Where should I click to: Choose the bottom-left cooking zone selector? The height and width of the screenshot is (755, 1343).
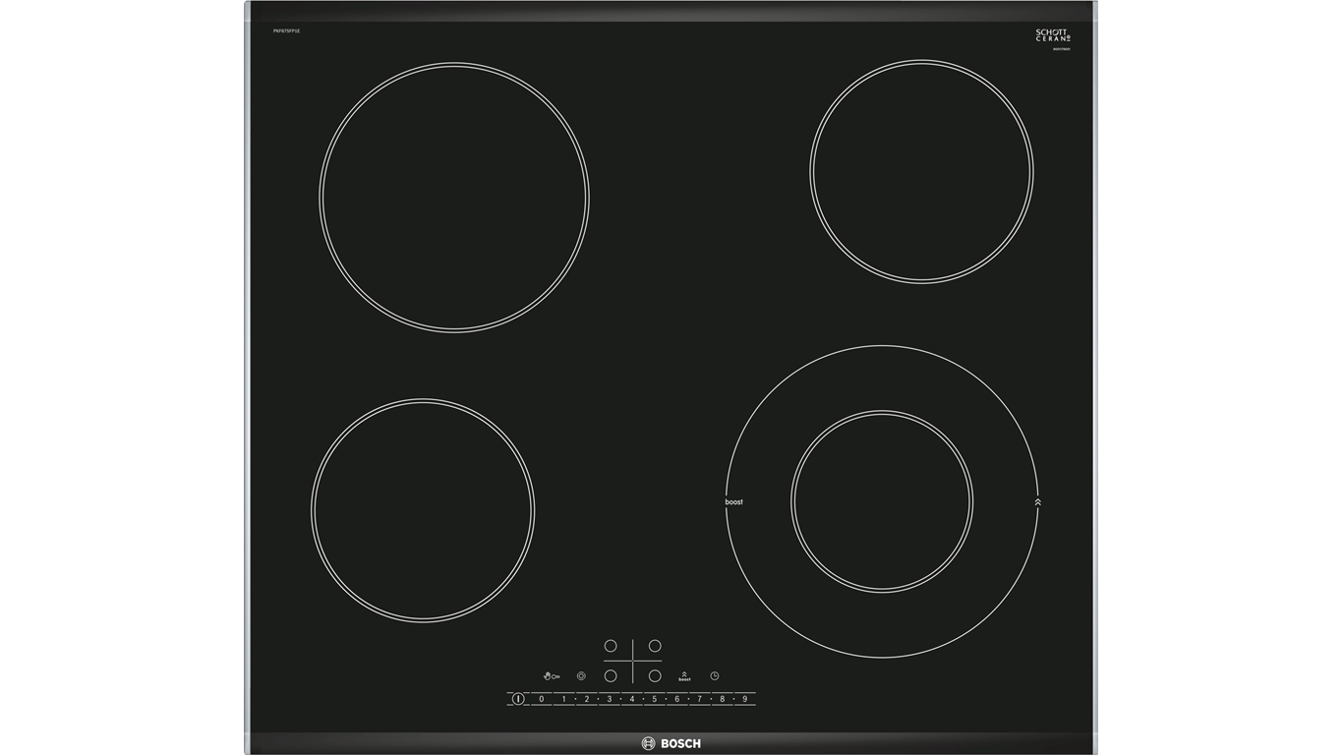coord(611,676)
